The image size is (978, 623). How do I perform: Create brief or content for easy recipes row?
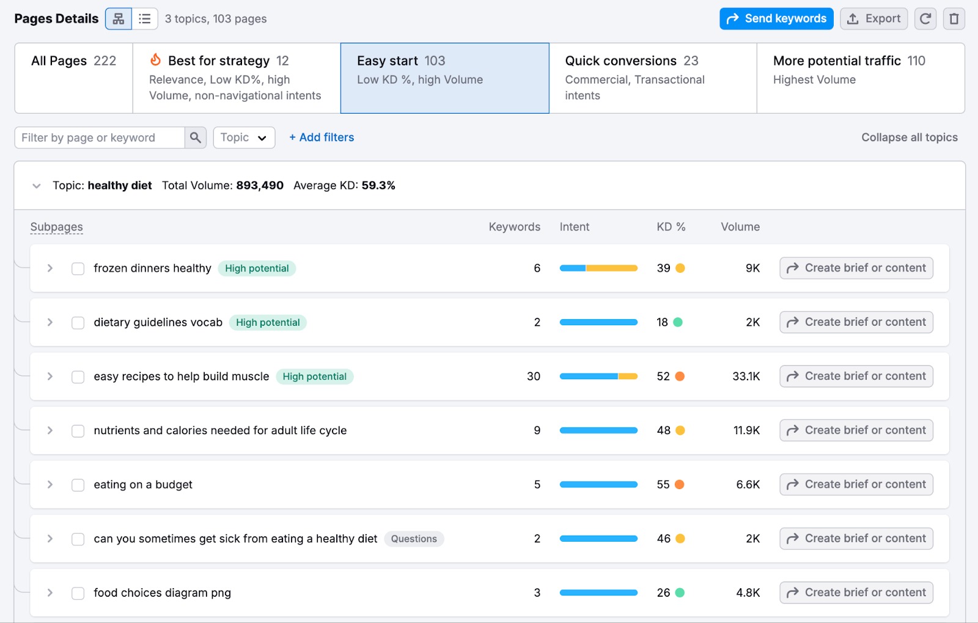[856, 376]
